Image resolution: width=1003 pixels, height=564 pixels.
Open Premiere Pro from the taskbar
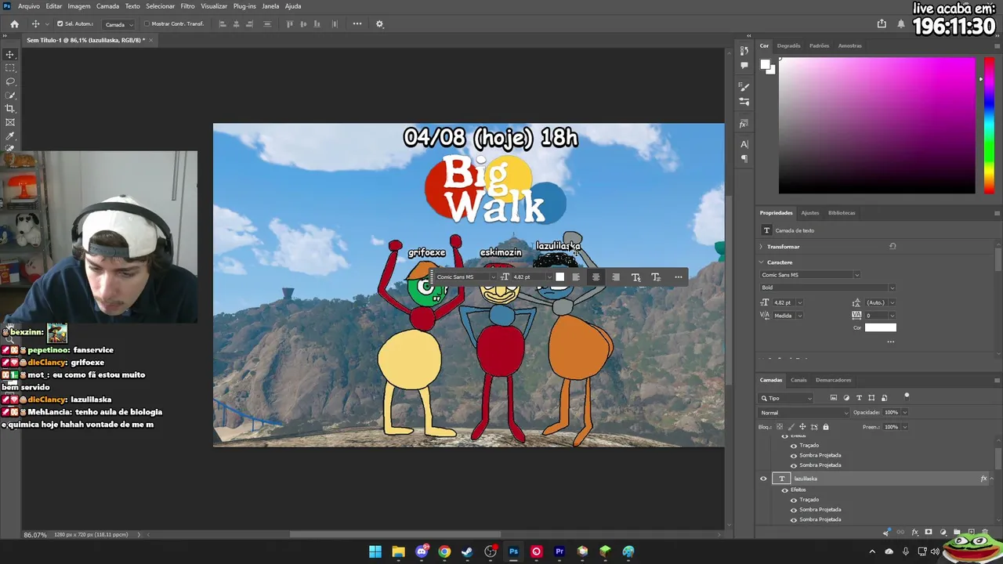pyautogui.click(x=559, y=551)
